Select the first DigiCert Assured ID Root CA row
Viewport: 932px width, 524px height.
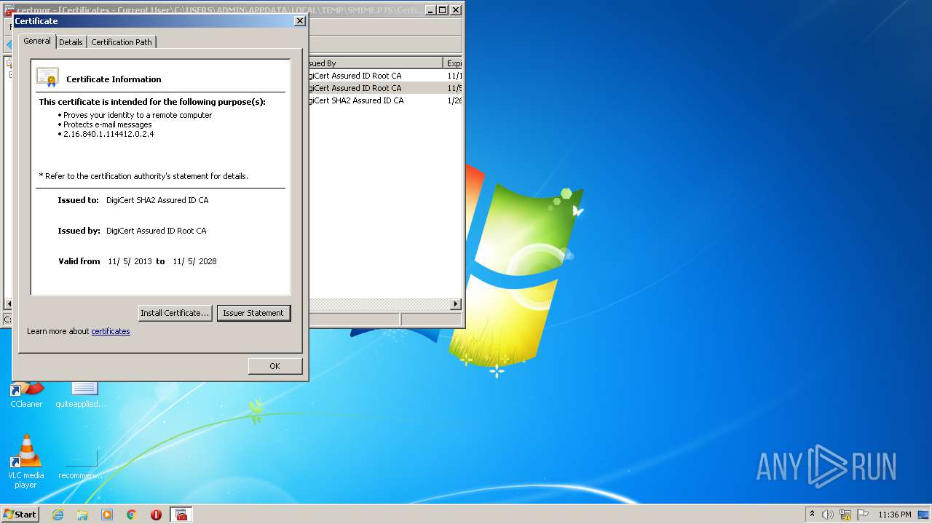385,76
